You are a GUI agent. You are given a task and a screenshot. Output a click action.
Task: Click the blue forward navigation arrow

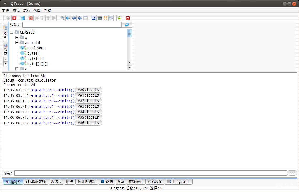(x=79, y=18)
